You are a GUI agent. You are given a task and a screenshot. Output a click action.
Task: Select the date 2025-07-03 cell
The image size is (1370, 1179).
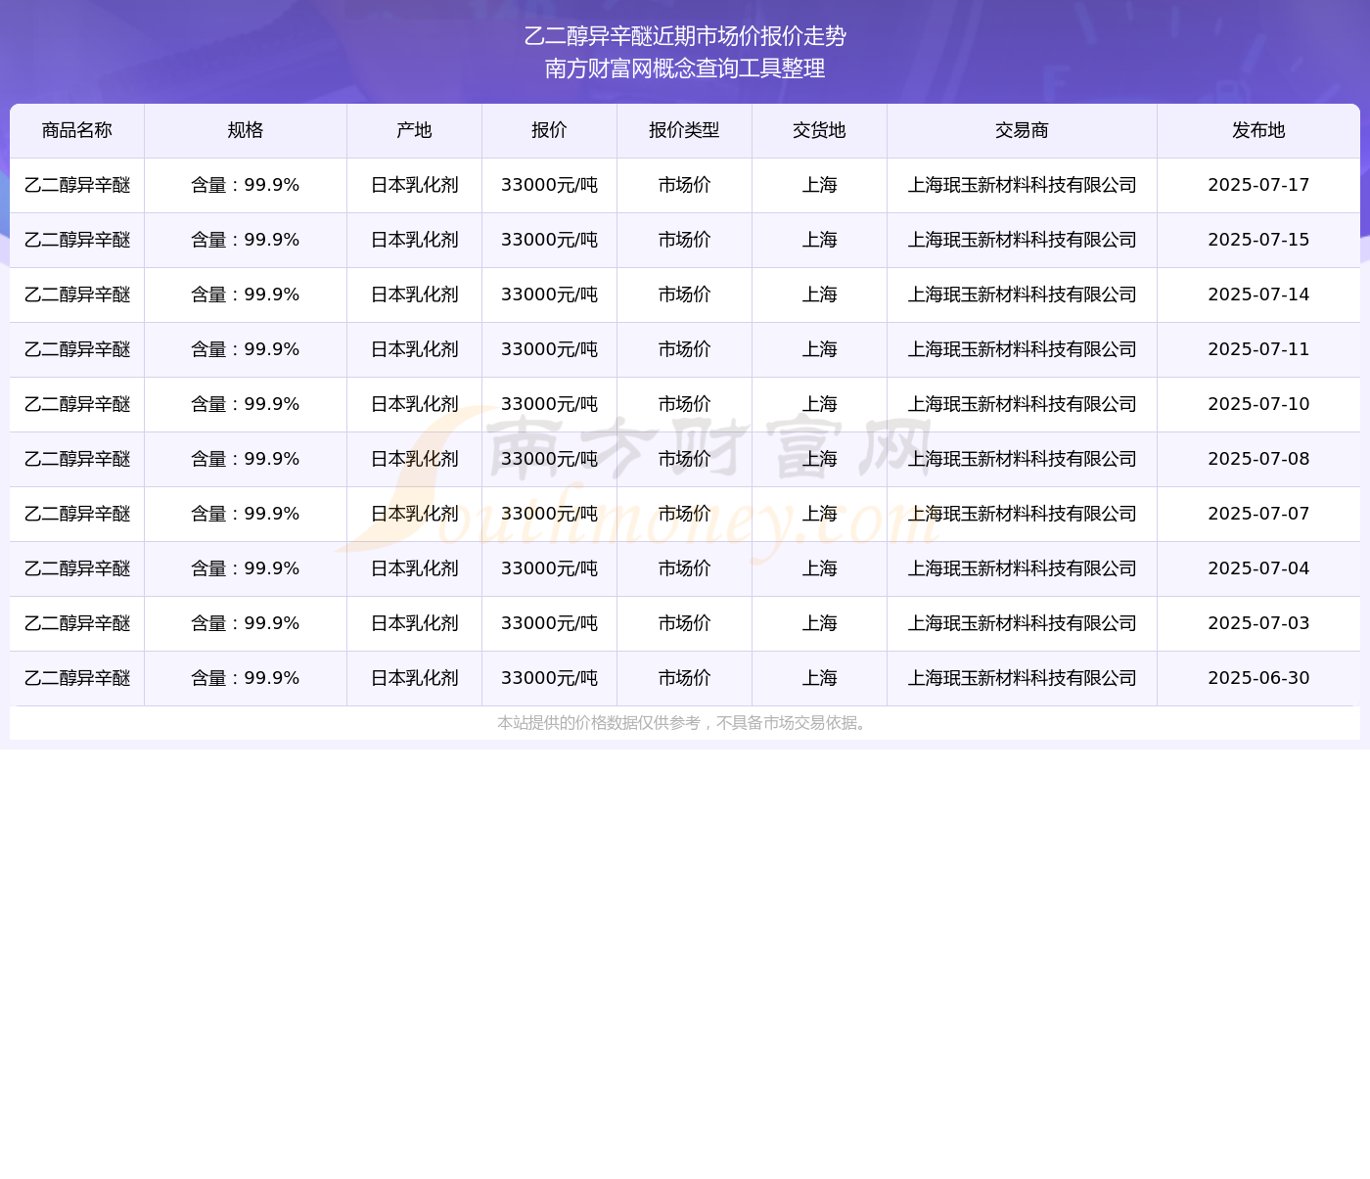pos(1258,623)
